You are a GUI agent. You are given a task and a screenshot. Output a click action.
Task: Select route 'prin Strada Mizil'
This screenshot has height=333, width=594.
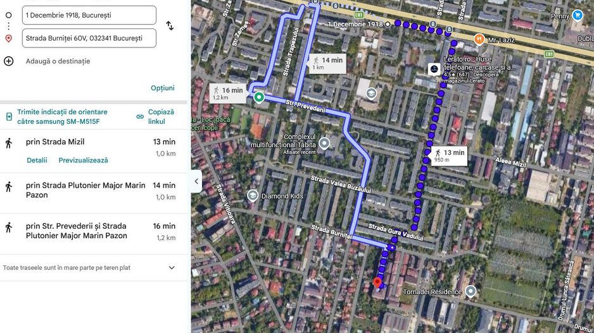(x=94, y=151)
